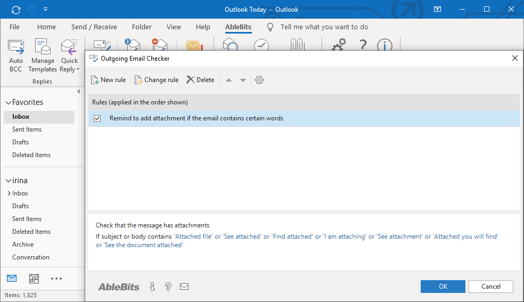Switch to Calendar view icon
The height and width of the screenshot is (302, 524).
point(34,278)
